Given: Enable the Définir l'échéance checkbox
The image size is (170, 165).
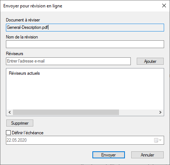Looking at the screenshot, I should [x=8, y=133].
